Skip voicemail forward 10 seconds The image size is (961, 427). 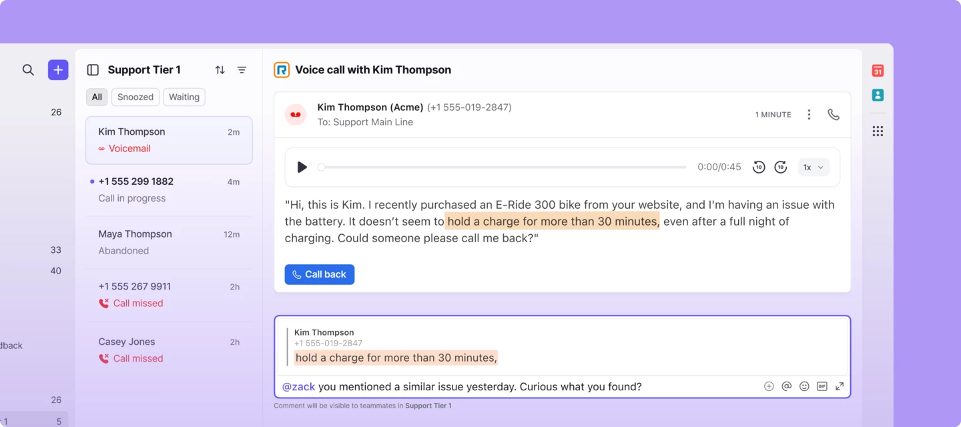[x=781, y=167]
